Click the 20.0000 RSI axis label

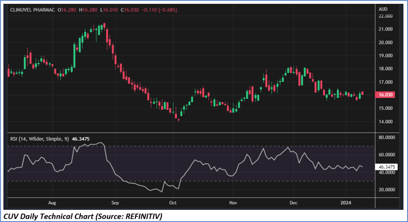(386, 190)
